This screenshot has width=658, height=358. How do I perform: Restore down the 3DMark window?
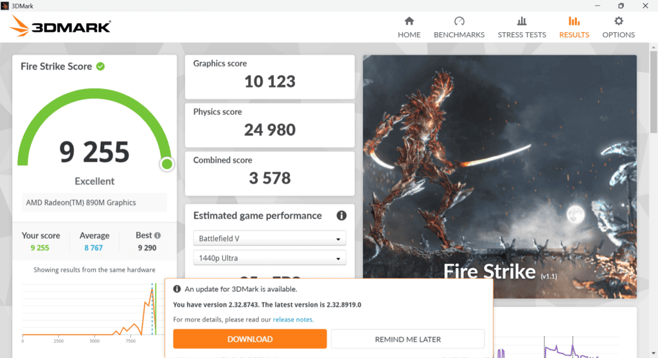pyautogui.click(x=621, y=5)
